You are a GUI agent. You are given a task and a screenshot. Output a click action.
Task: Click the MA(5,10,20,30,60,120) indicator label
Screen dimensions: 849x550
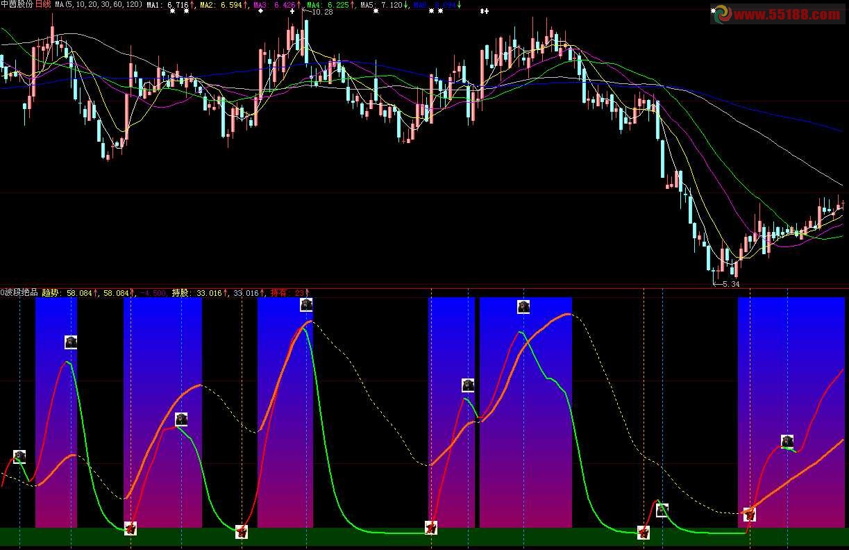click(x=99, y=4)
